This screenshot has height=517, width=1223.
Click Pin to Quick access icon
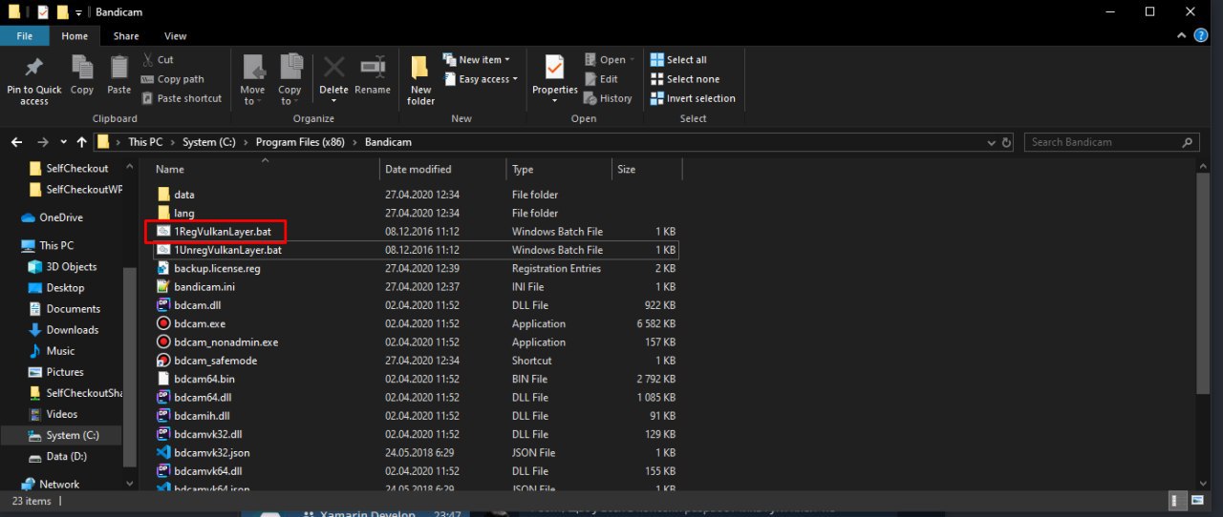click(x=33, y=67)
